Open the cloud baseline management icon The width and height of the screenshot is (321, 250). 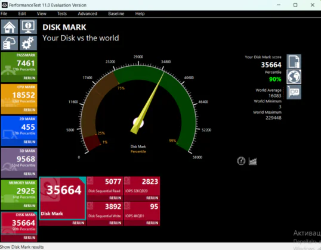point(10,43)
